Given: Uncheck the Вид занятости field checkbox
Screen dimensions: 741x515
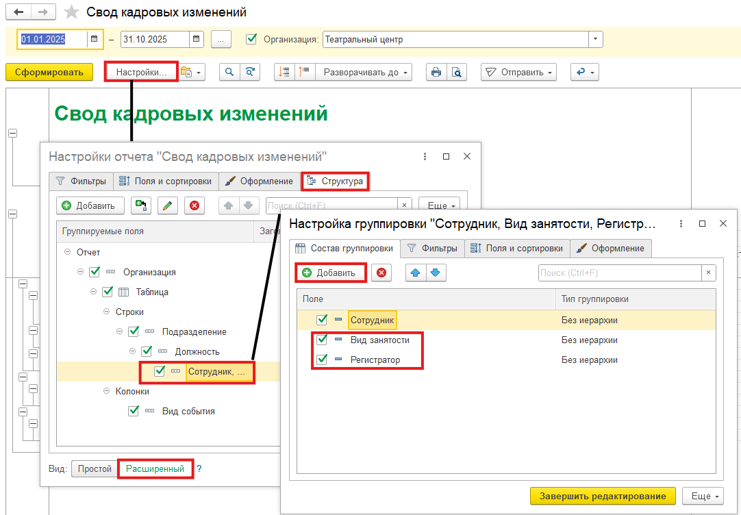Looking at the screenshot, I should (322, 340).
